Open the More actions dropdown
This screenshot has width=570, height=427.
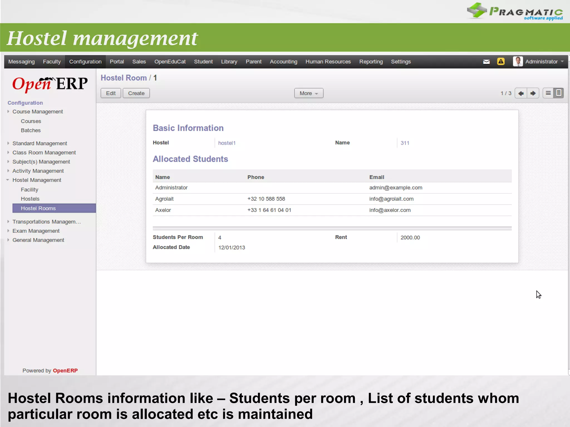[x=309, y=93]
